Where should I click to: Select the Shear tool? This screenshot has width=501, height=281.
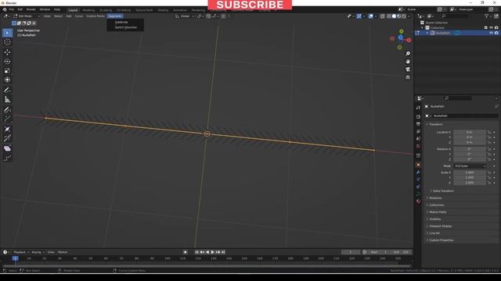point(7,149)
